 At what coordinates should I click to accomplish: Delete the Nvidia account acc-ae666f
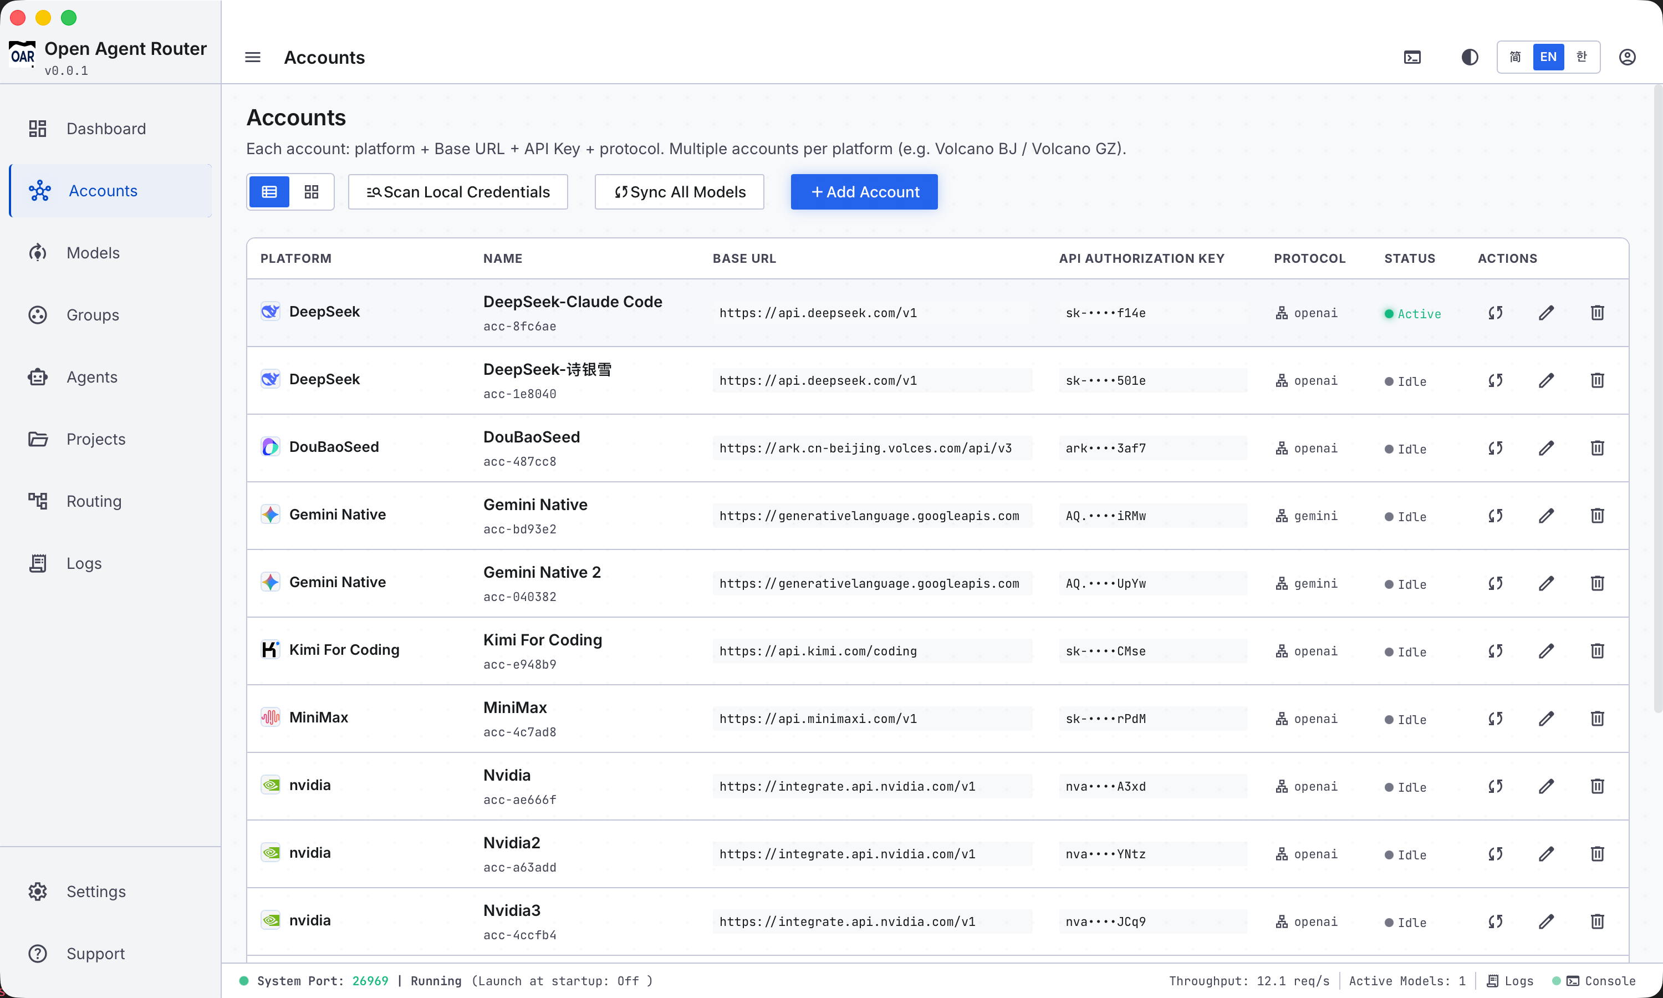(1597, 786)
